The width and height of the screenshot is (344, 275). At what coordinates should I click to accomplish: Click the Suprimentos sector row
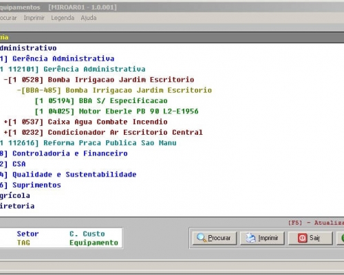[x=30, y=185]
